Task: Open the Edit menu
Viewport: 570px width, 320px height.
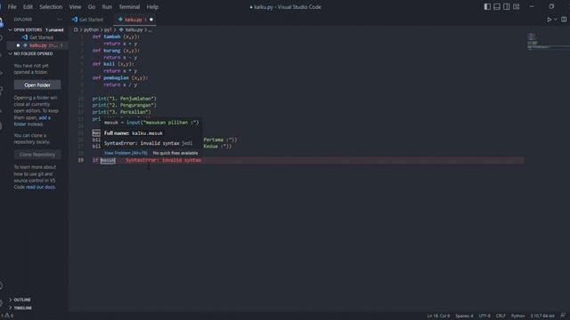Action: click(28, 7)
